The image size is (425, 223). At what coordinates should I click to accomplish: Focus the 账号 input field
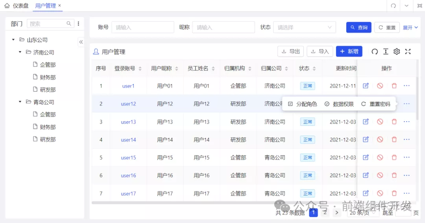click(143, 28)
